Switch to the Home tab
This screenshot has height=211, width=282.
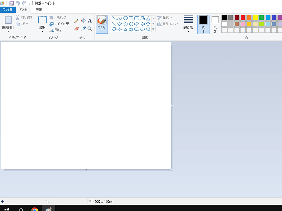(x=23, y=10)
